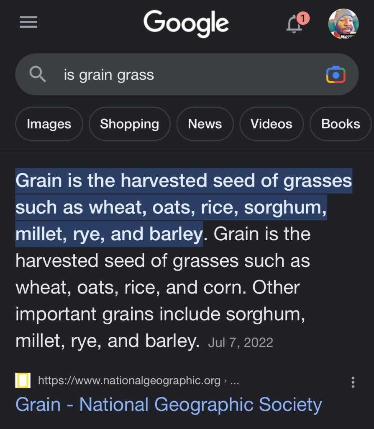Open Google Lens camera search
374x429 pixels.
[336, 75]
